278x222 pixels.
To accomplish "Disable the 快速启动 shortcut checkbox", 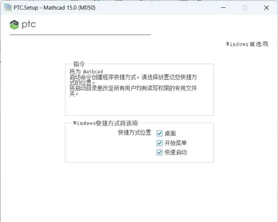I will [159, 152].
